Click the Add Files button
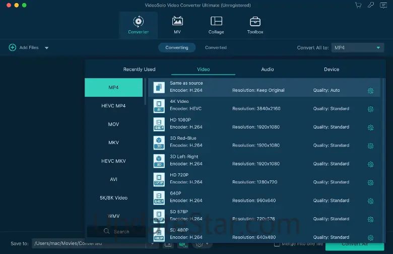 pyautogui.click(x=24, y=47)
